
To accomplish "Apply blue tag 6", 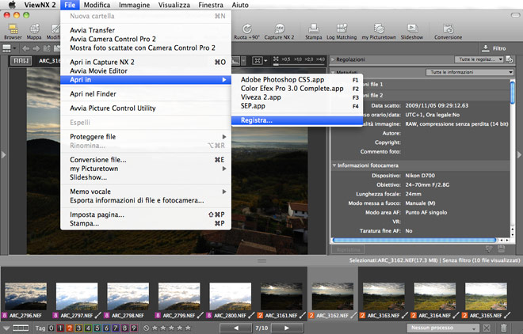I will pos(106,328).
